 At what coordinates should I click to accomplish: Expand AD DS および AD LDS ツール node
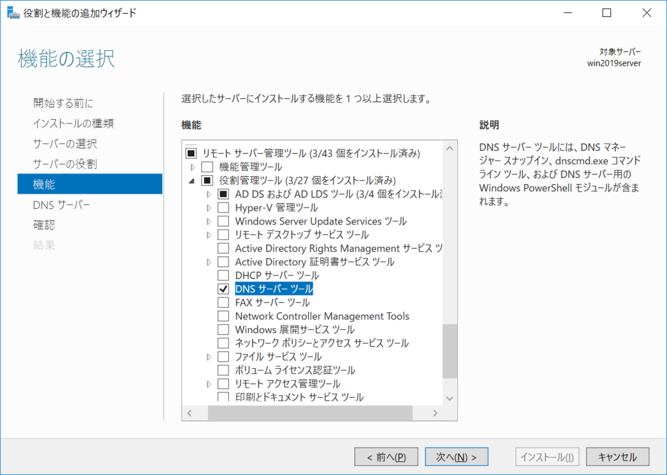(209, 195)
